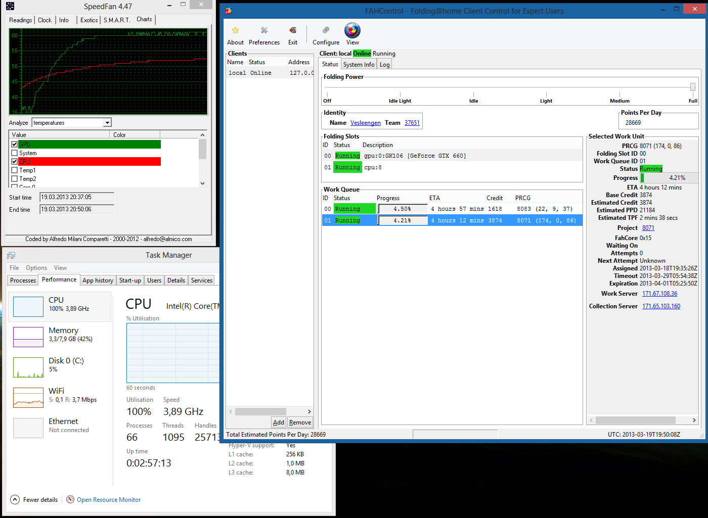Open the Services tab in Task Manager
The image size is (708, 518).
tap(201, 280)
